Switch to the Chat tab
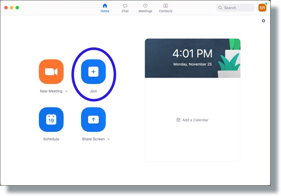The height and width of the screenshot is (196, 281). pyautogui.click(x=125, y=8)
